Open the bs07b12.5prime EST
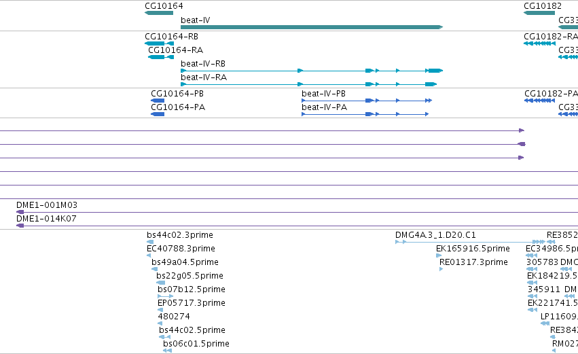The image size is (578, 354). 192,289
